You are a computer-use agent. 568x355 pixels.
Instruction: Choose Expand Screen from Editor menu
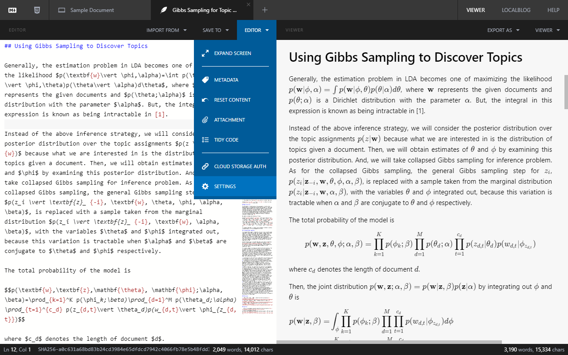(x=235, y=53)
